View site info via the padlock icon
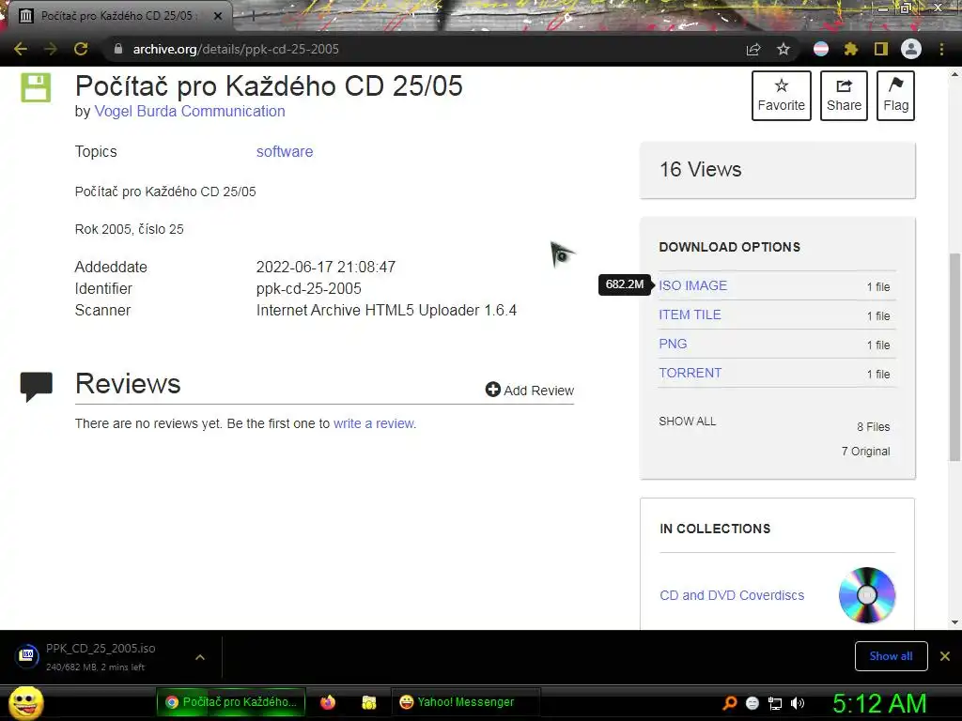The image size is (962, 721). [x=118, y=49]
